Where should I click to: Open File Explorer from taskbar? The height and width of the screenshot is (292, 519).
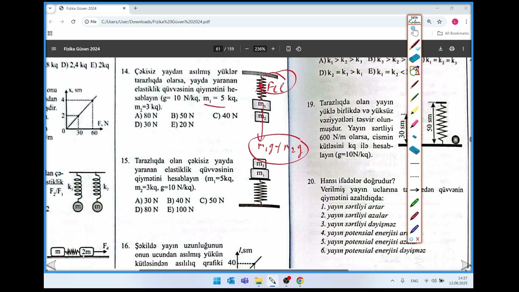click(x=258, y=281)
